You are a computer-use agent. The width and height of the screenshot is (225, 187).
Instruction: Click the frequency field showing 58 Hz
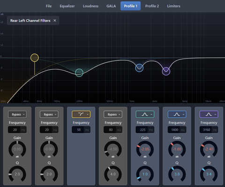pos(81,130)
